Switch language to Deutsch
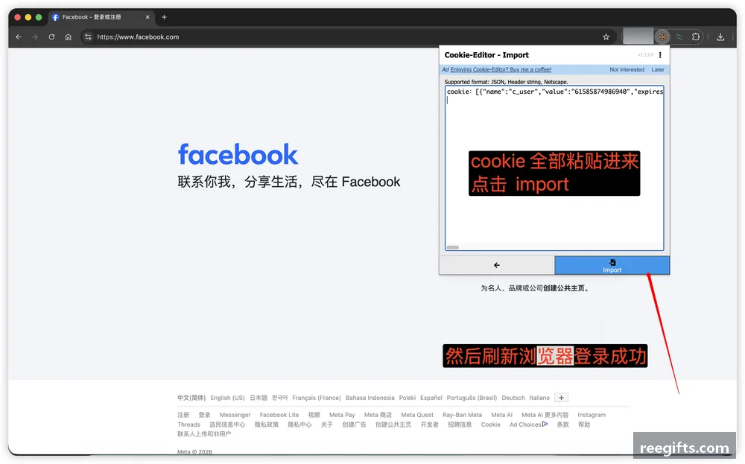Viewport: 745px width, 464px height. point(513,398)
